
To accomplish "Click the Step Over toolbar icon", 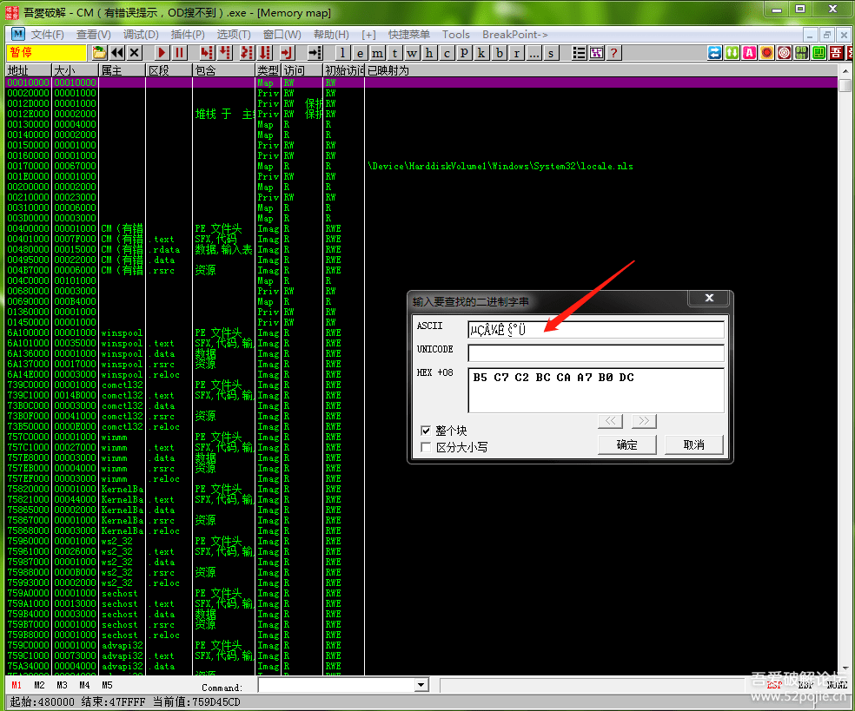I will 225,53.
